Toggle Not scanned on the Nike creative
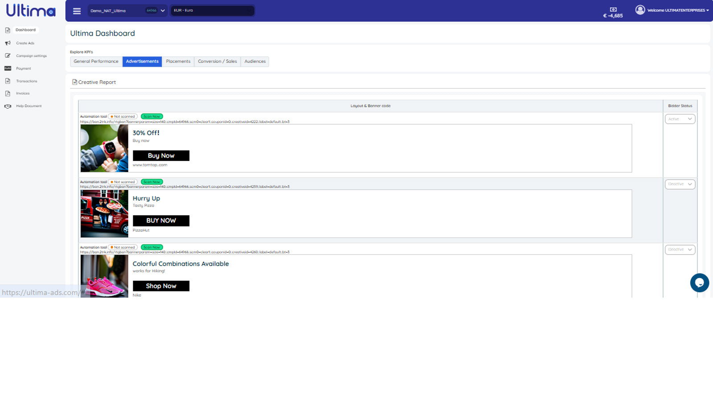Screen dimensions: 713x401 [x=123, y=247]
